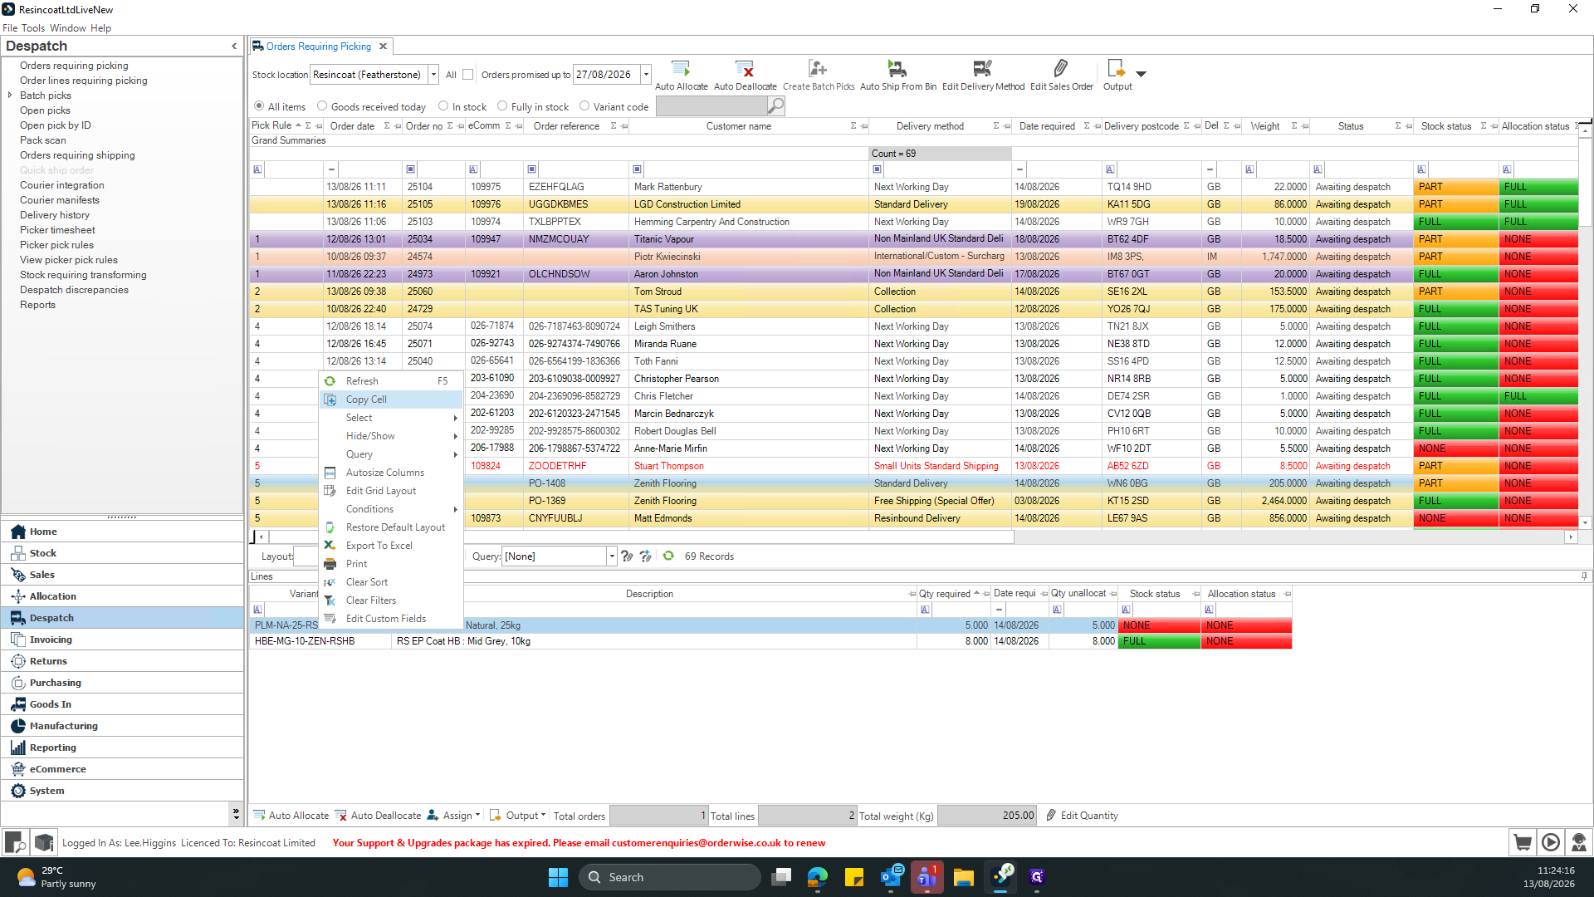The image size is (1594, 897).
Task: Open the Assign dropdown in the bottom toolbar
Action: point(454,816)
